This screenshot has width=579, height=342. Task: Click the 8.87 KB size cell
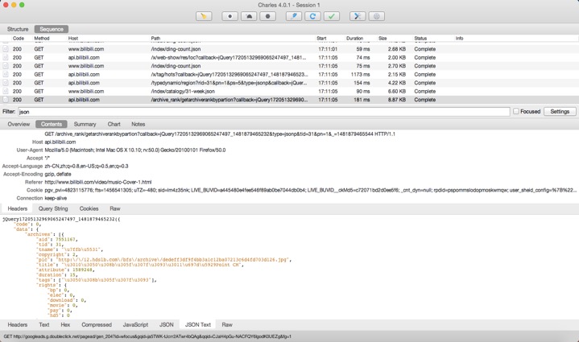tap(396, 100)
